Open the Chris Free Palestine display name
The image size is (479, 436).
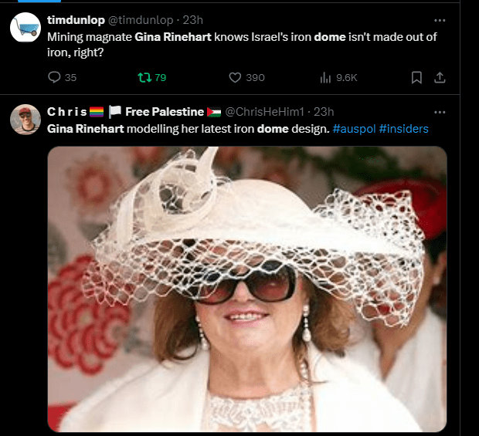125,112
